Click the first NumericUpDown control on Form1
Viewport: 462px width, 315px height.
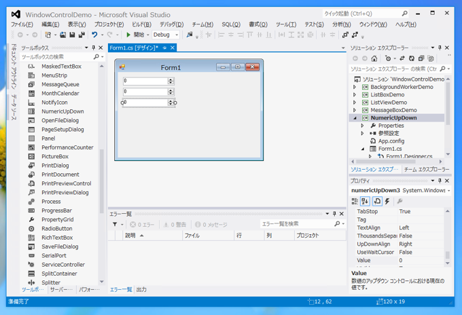pos(149,81)
